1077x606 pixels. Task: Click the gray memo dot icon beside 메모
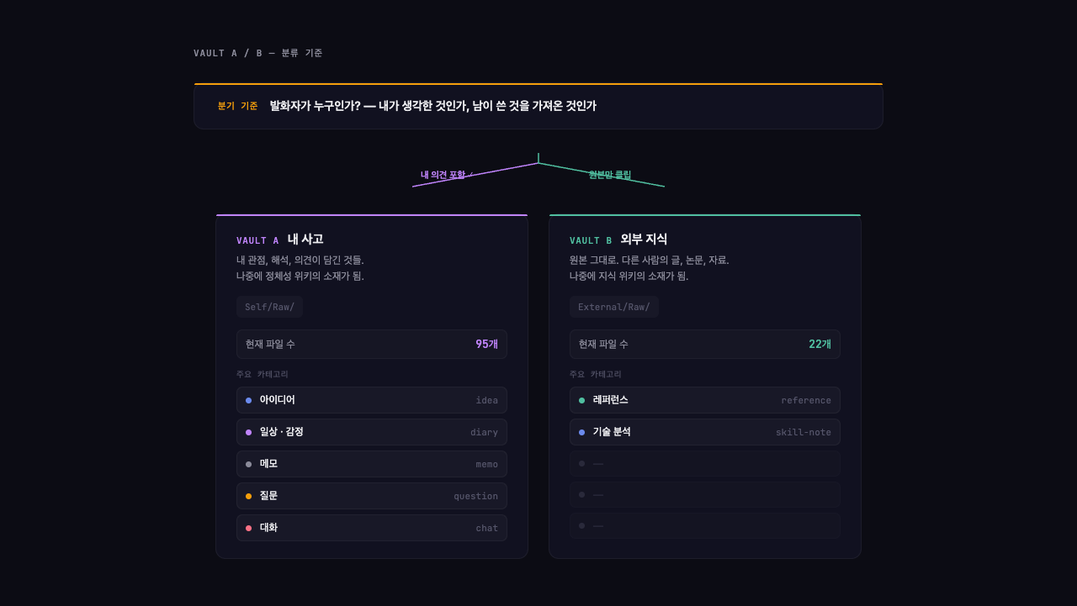[x=250, y=463]
